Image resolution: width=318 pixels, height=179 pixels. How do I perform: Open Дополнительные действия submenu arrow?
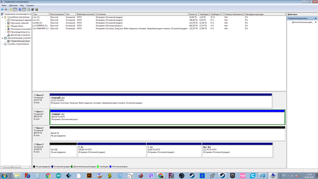click(x=316, y=22)
